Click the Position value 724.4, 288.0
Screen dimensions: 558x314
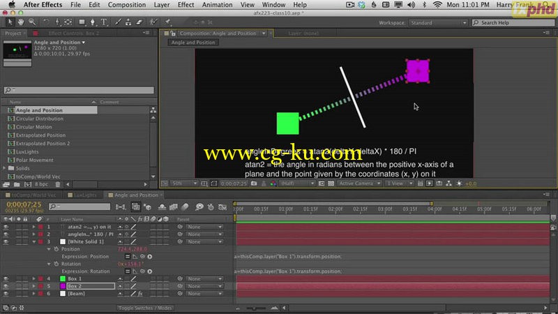click(x=133, y=249)
